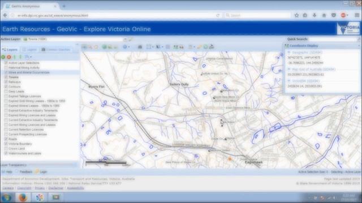Screen dimensions: 362x203
Task: Click the pencil icon beside Active Layer box
Action: (131, 39)
